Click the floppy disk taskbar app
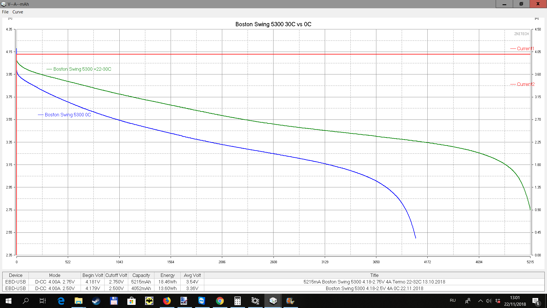This screenshot has width=547, height=308. 114,301
